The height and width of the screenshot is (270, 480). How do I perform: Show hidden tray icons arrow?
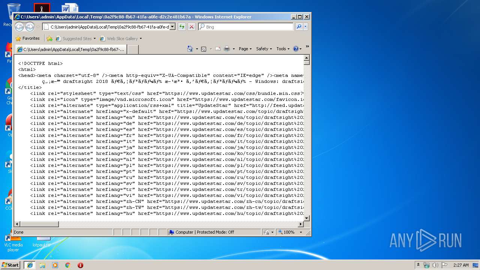tap(418, 265)
